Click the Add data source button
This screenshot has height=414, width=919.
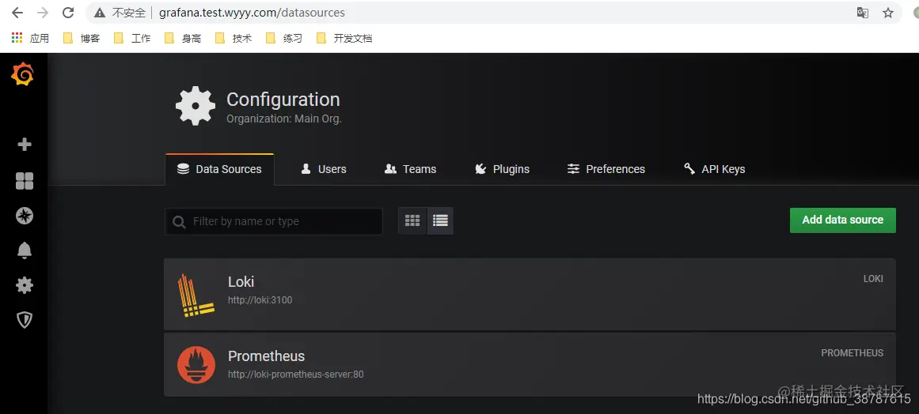(x=843, y=220)
